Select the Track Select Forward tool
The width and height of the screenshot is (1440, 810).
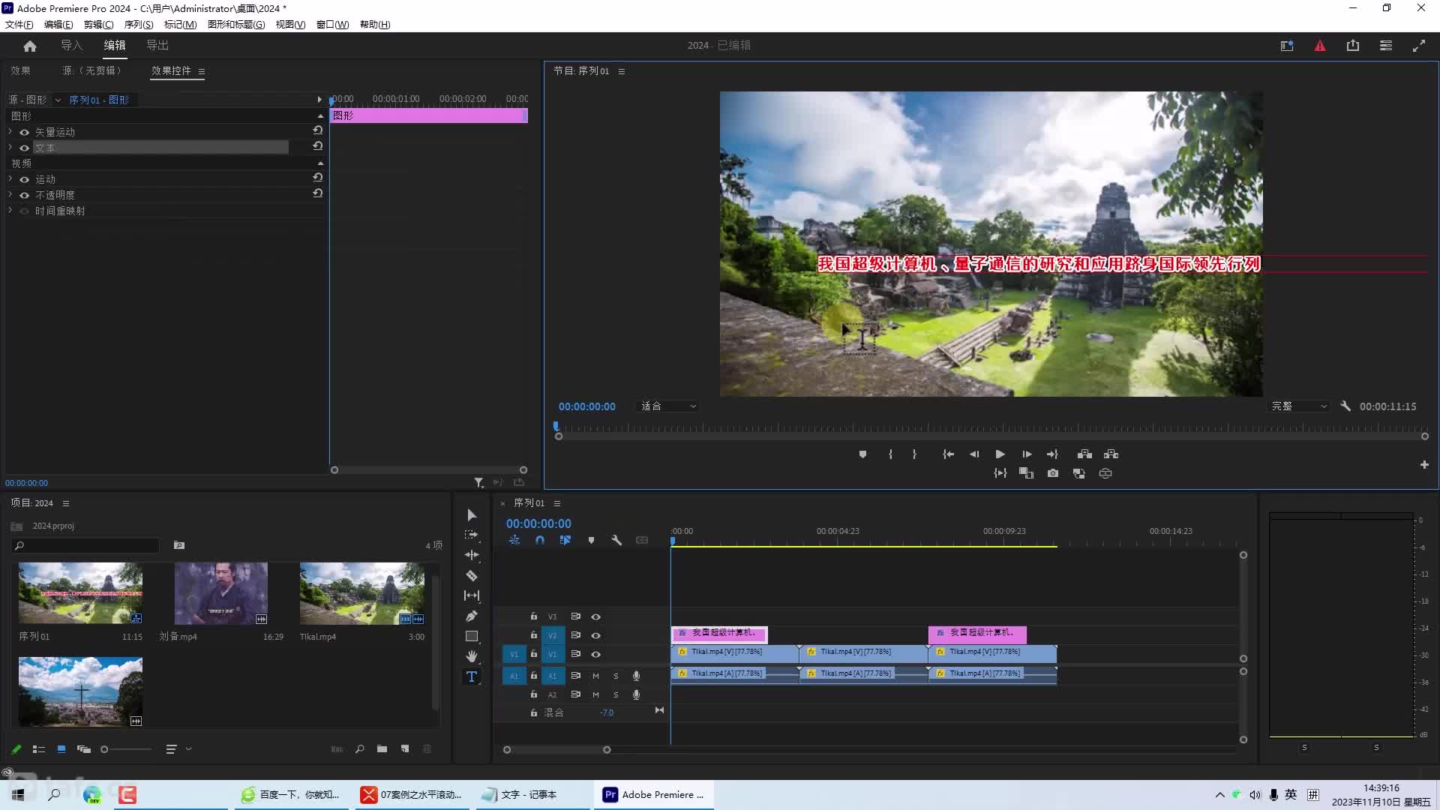[471, 535]
